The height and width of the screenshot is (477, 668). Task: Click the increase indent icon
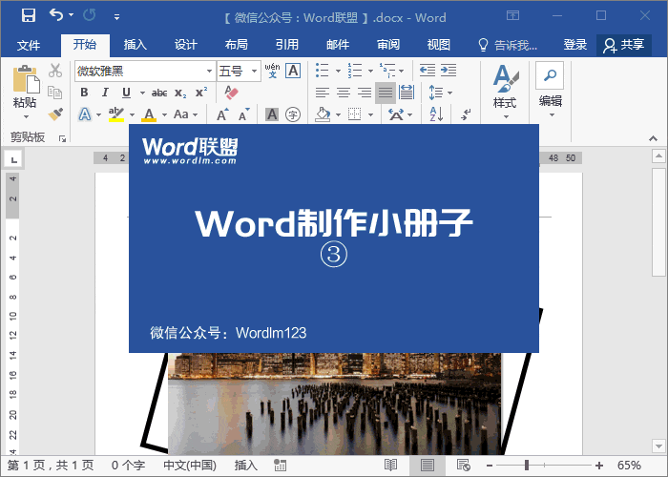tap(449, 71)
